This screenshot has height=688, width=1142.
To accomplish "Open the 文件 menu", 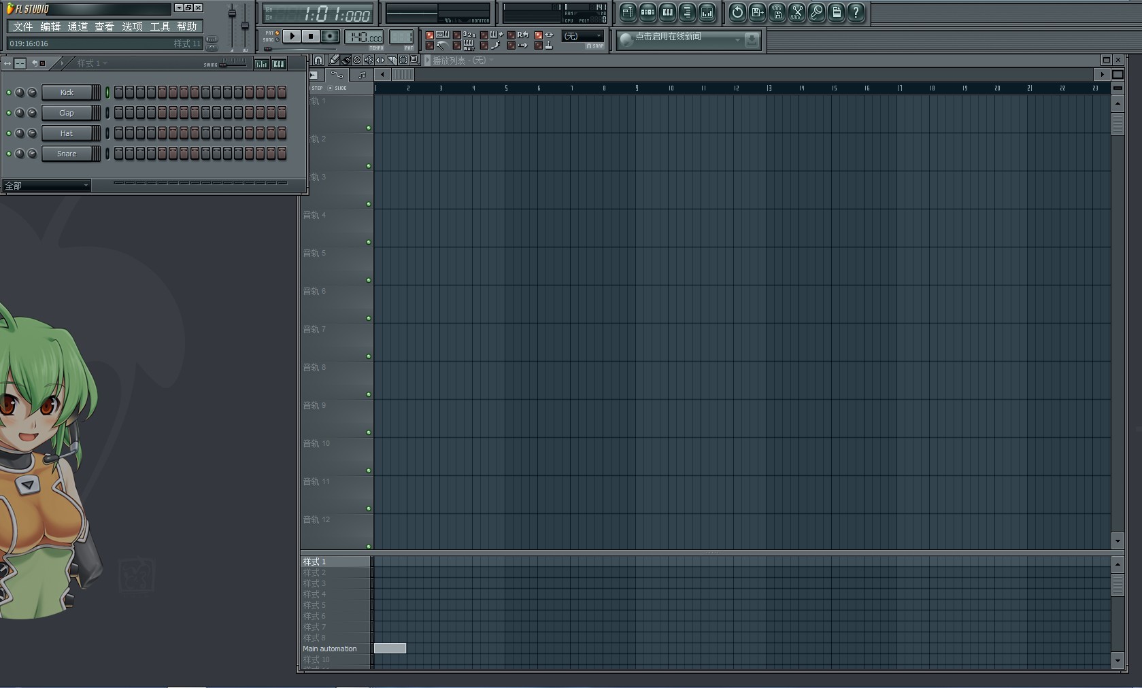I will [x=22, y=27].
